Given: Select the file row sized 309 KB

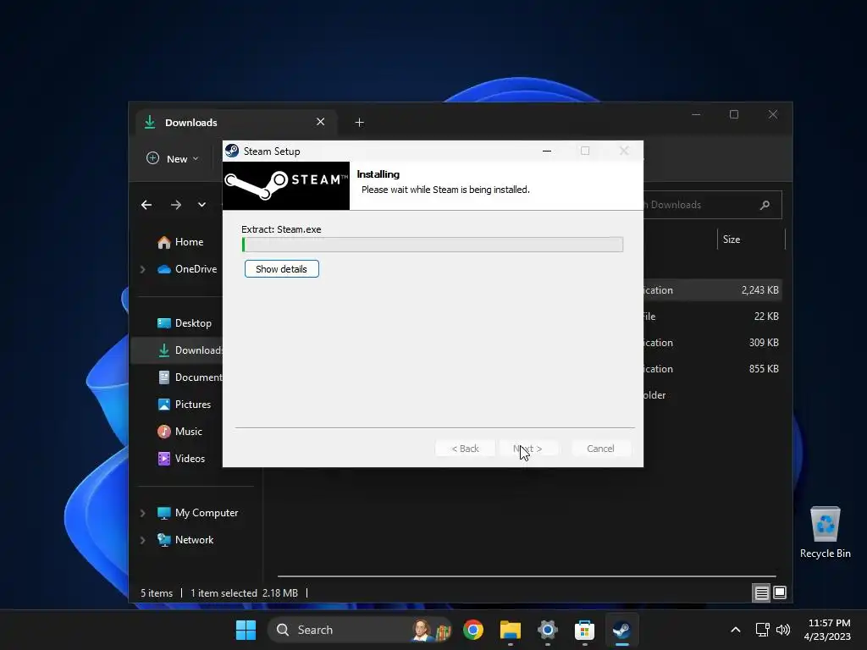Looking at the screenshot, I should click(x=713, y=343).
